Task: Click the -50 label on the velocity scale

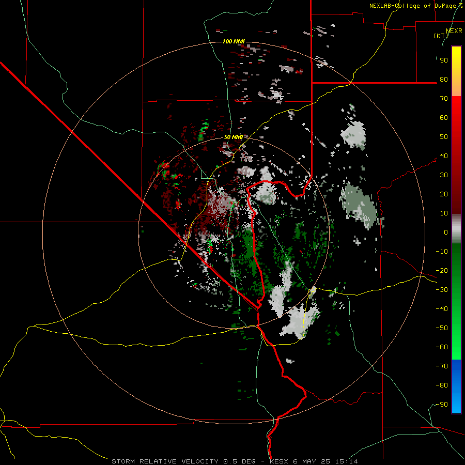Action: pos(442,328)
